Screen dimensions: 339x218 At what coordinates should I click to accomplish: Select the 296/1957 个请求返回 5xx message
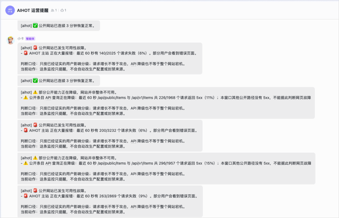(166, 169)
